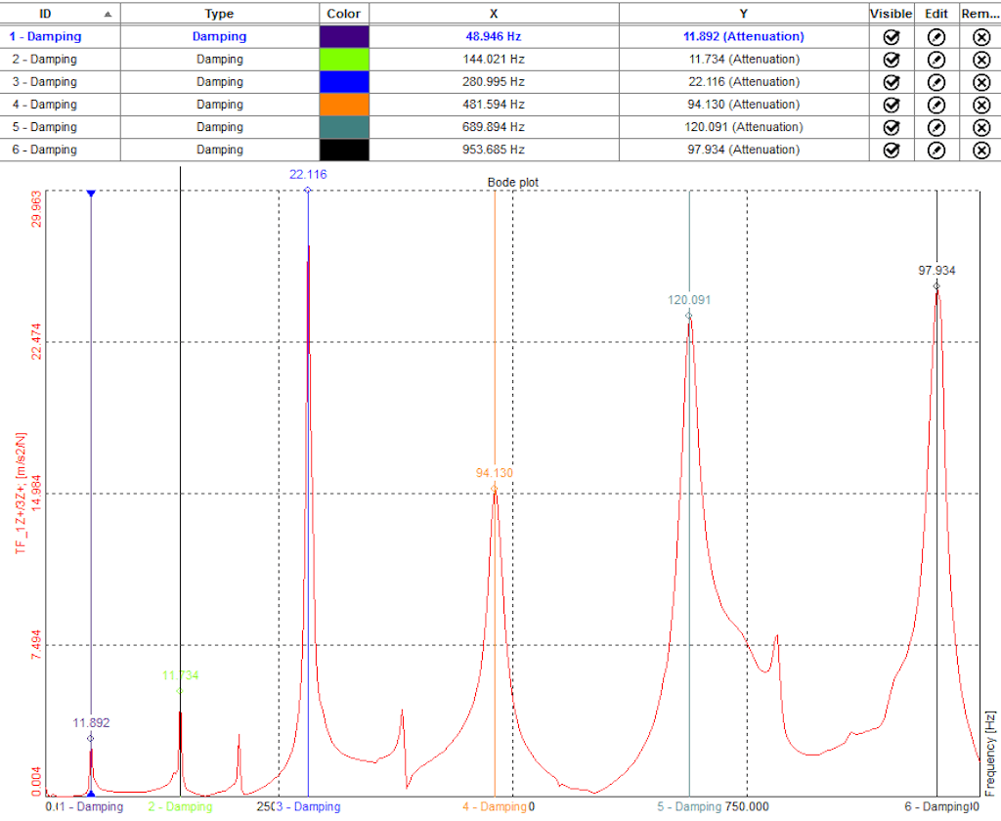Viewport: 1001px width, 821px height.
Task: Remove the 1 - Damping marker
Action: pos(981,37)
